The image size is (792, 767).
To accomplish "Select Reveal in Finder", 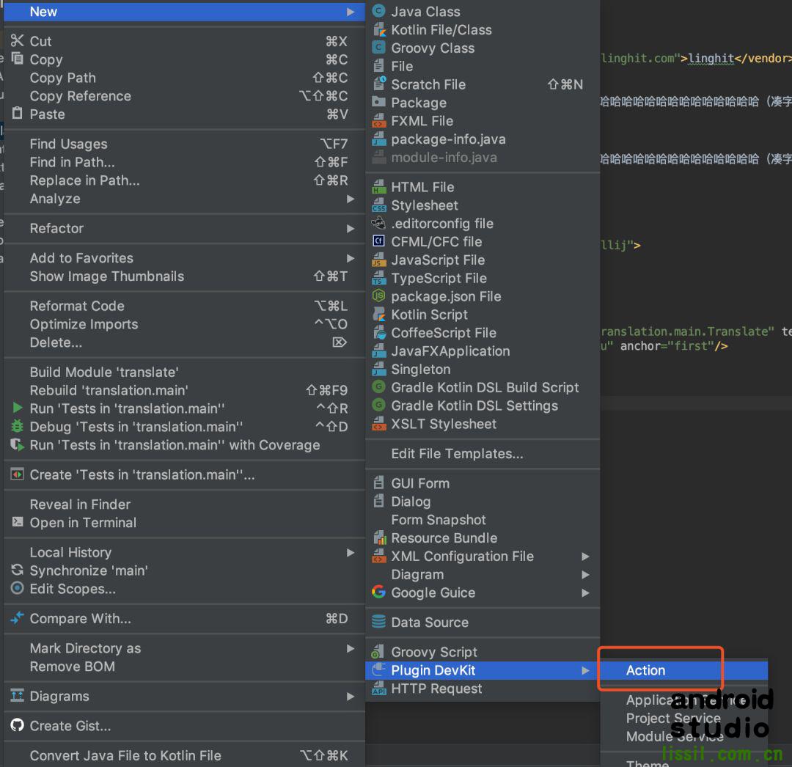I will (184, 504).
